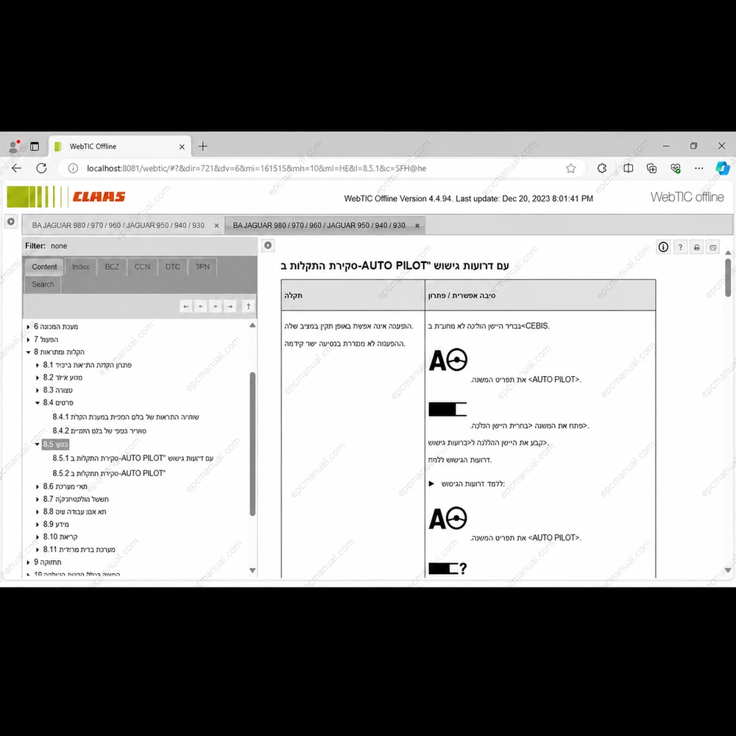Open Collections icon in browser toolbar
The height and width of the screenshot is (736, 736).
pos(651,168)
